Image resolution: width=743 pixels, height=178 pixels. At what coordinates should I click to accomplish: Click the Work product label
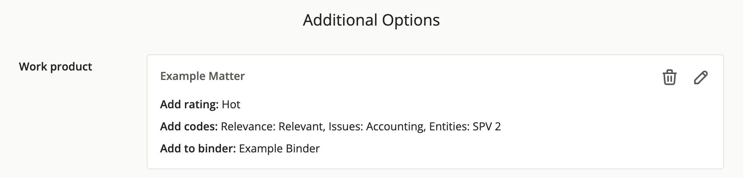tap(55, 67)
